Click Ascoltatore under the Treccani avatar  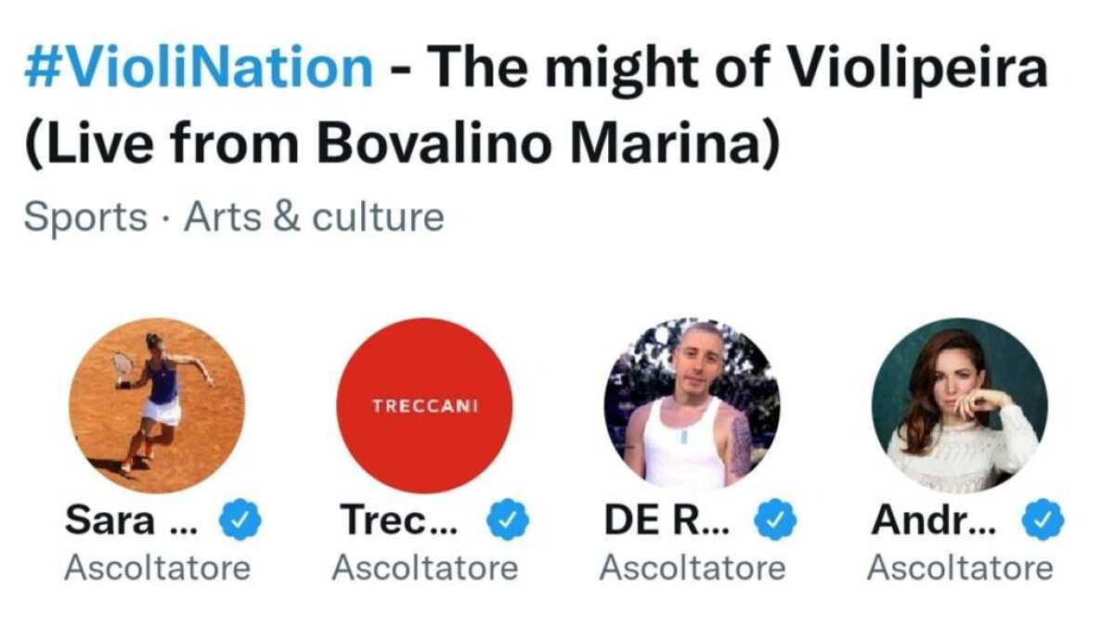[425, 566]
